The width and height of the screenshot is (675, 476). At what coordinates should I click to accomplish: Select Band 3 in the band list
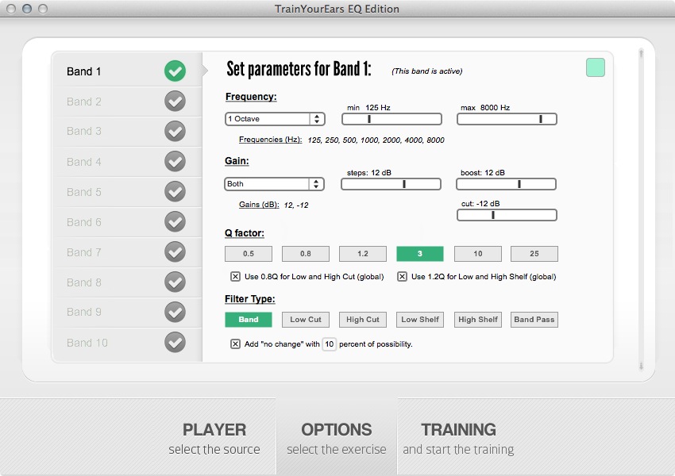[127, 131]
